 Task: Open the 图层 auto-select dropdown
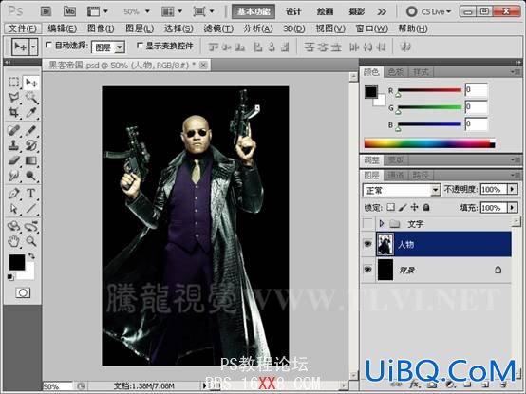click(120, 47)
